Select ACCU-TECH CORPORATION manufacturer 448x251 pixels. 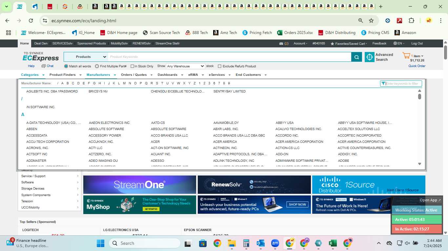pyautogui.click(x=48, y=142)
